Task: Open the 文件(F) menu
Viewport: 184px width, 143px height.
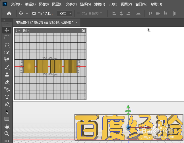Action: (16, 4)
